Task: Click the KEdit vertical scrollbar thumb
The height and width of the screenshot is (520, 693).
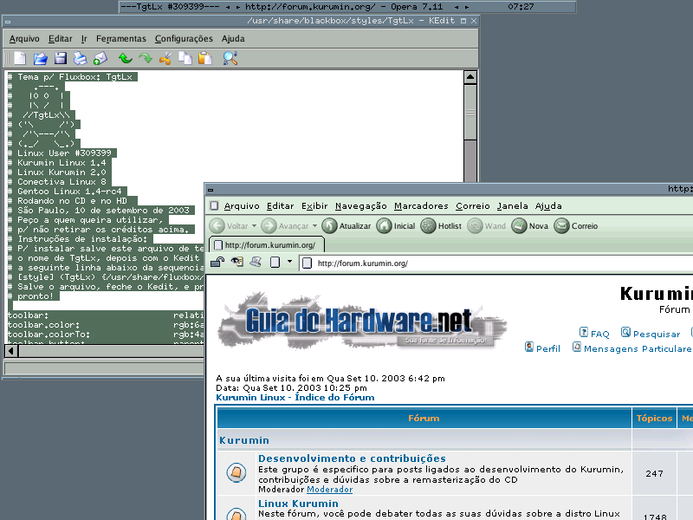Action: pos(470,113)
